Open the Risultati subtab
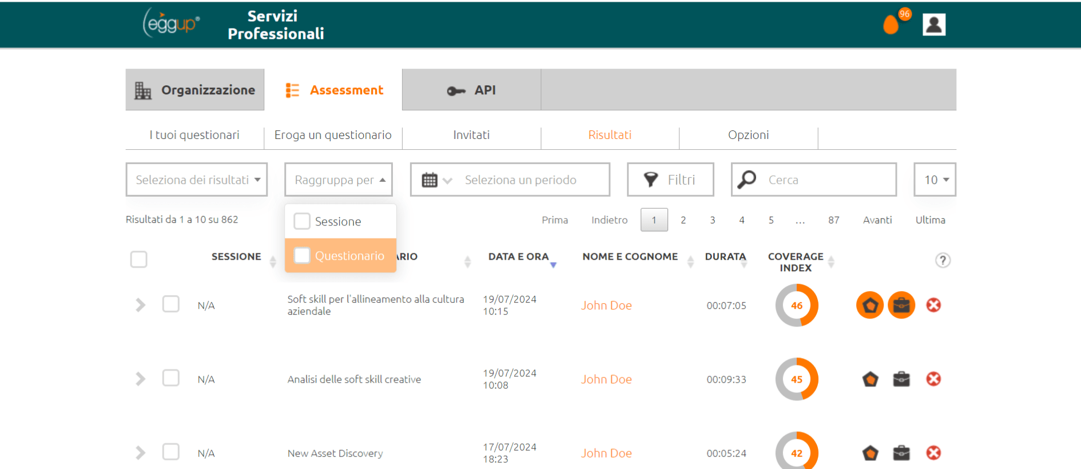Screen dimensions: 1081x469 click(610, 135)
